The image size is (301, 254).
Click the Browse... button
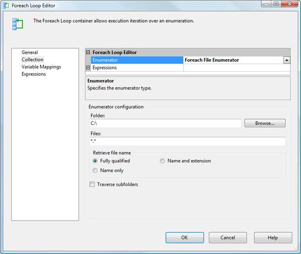pos(265,123)
